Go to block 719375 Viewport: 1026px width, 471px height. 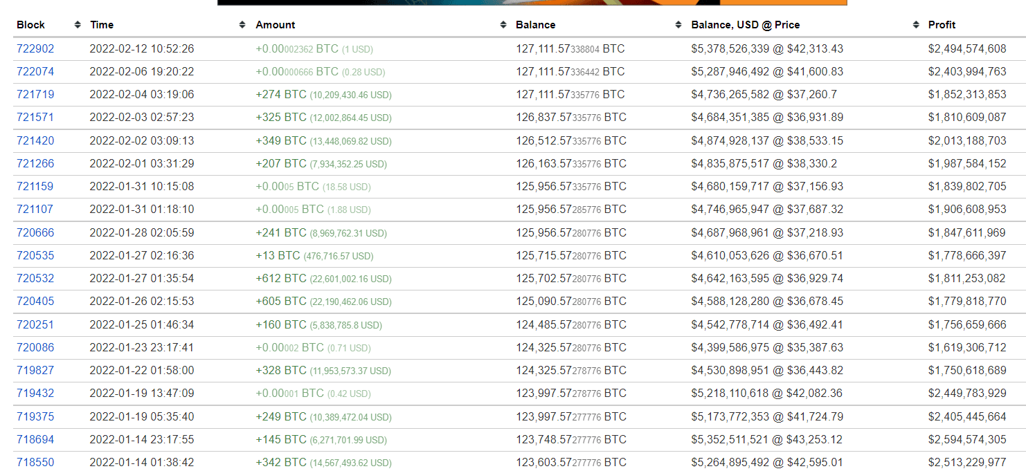click(x=35, y=417)
